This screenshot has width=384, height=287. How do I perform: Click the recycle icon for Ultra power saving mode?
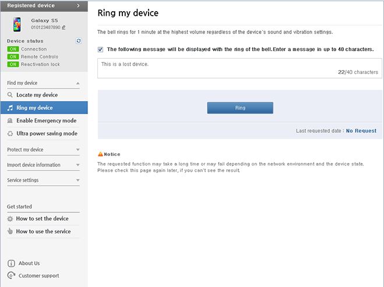(10, 133)
